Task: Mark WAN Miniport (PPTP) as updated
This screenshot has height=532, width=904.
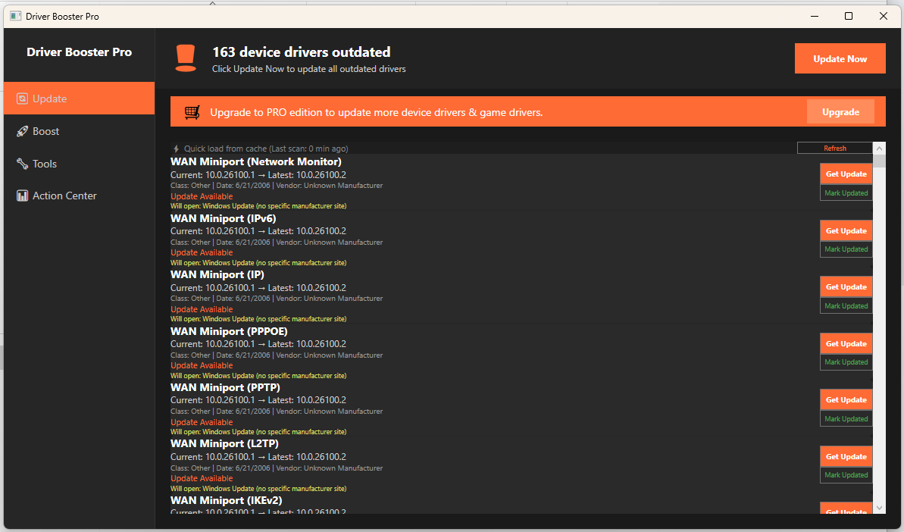Action: pos(846,419)
